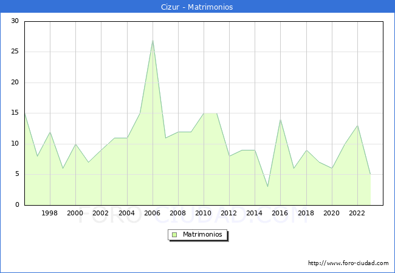Click the 2018 x-axis label

point(306,213)
